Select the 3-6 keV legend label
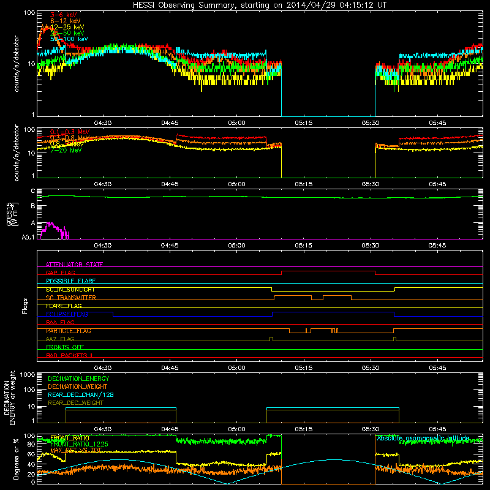Screen dimensions: 490x490 click(x=64, y=15)
